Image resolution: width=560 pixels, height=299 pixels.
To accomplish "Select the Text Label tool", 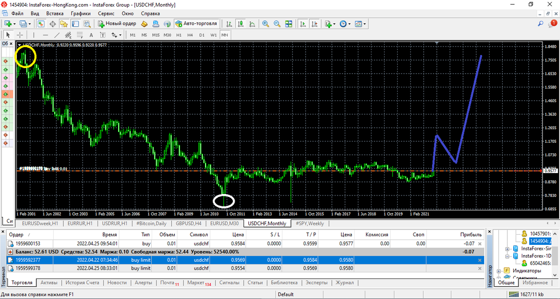I will click(x=103, y=35).
